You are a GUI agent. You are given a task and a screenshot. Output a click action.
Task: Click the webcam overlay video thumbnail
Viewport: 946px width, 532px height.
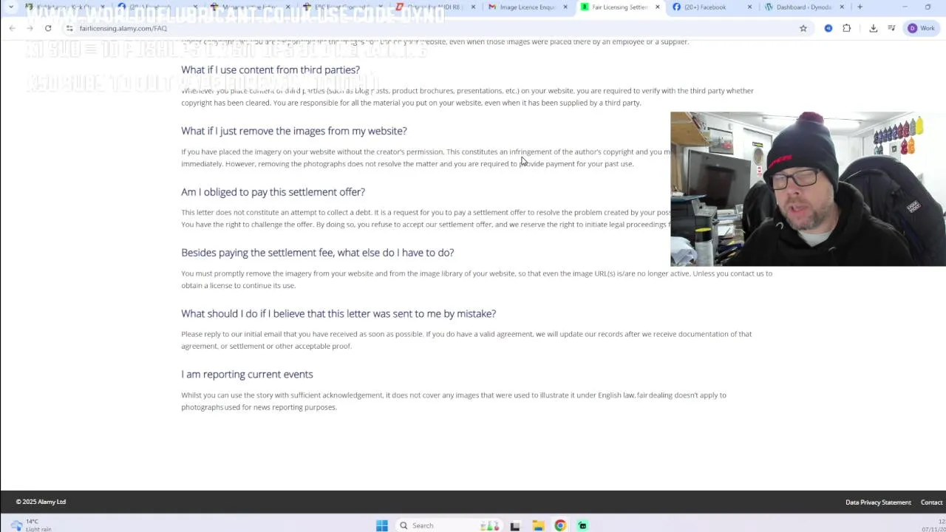click(808, 189)
